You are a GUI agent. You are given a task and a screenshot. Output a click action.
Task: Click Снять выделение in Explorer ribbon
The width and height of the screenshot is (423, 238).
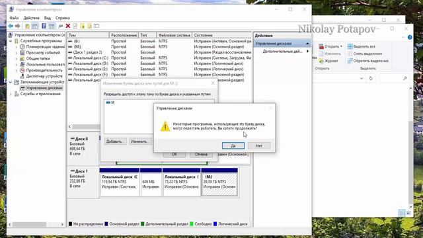365,54
